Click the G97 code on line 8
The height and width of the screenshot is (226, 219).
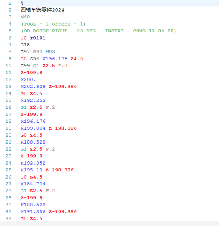pos(25,52)
